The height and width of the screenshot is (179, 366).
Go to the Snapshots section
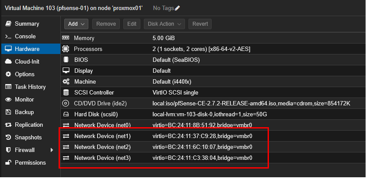click(x=28, y=138)
